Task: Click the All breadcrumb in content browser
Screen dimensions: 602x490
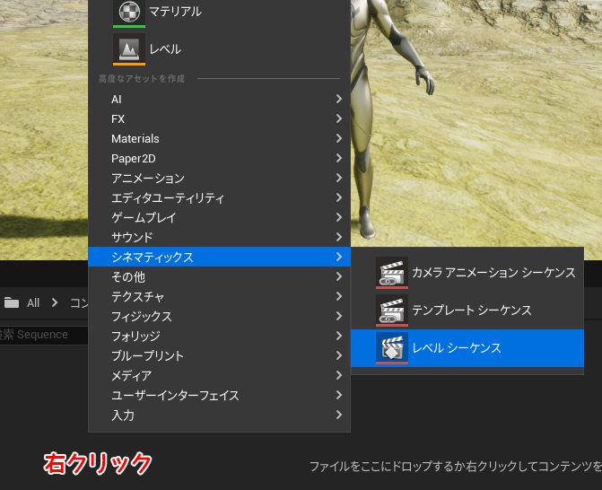Action: point(33,302)
